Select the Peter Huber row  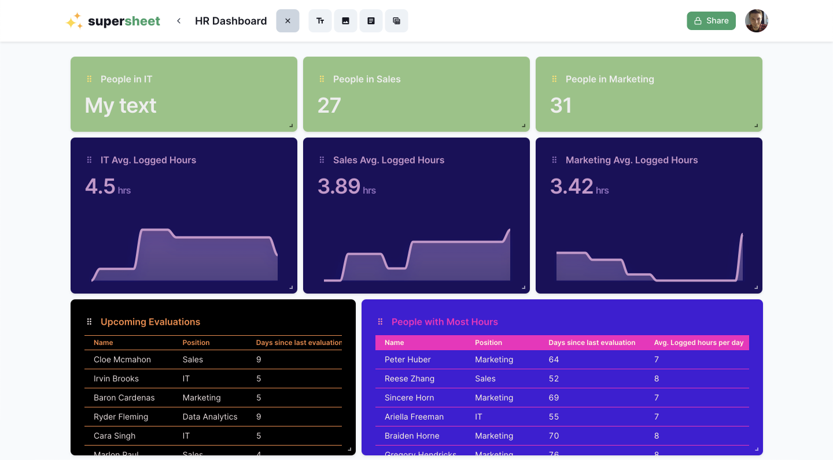coord(562,359)
